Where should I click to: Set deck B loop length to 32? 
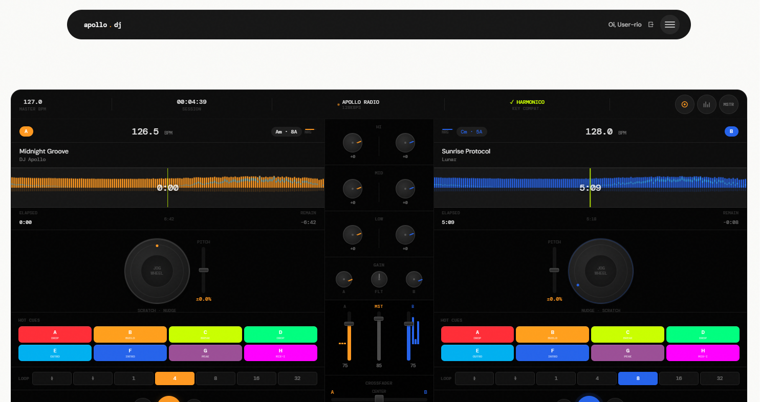(x=720, y=378)
